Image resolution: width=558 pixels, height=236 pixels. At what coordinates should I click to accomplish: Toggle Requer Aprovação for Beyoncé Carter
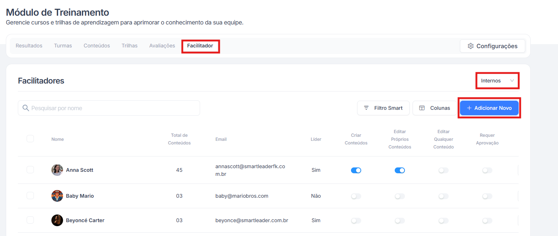coord(487,221)
